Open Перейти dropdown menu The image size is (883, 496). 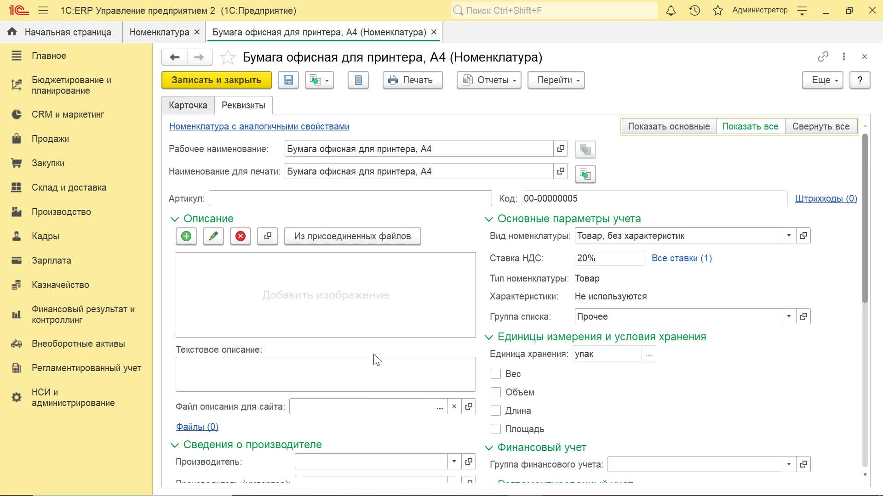click(x=556, y=80)
